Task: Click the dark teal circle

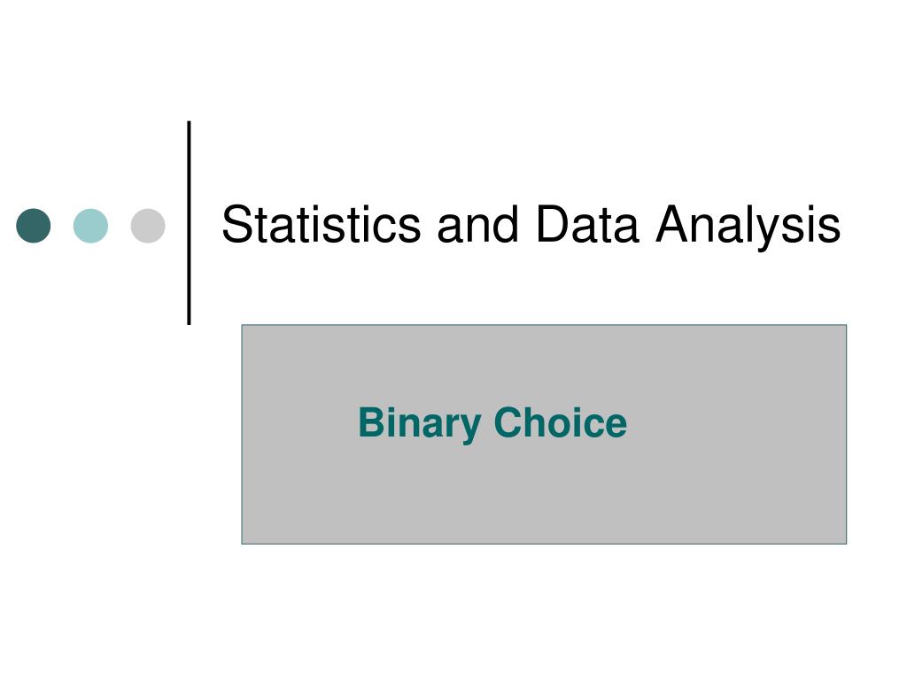Action: (x=34, y=226)
